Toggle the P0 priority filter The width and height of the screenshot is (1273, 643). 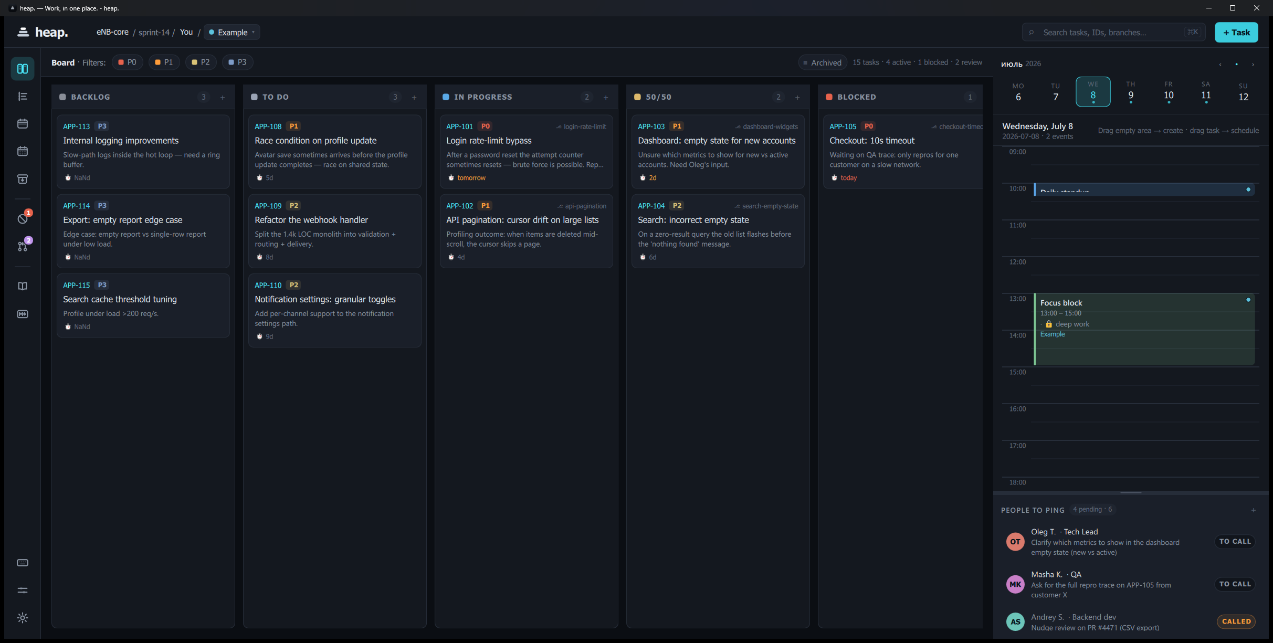(128, 62)
